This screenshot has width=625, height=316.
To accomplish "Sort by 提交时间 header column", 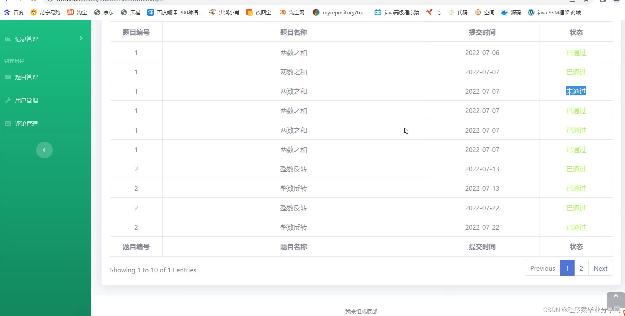I will click(482, 32).
